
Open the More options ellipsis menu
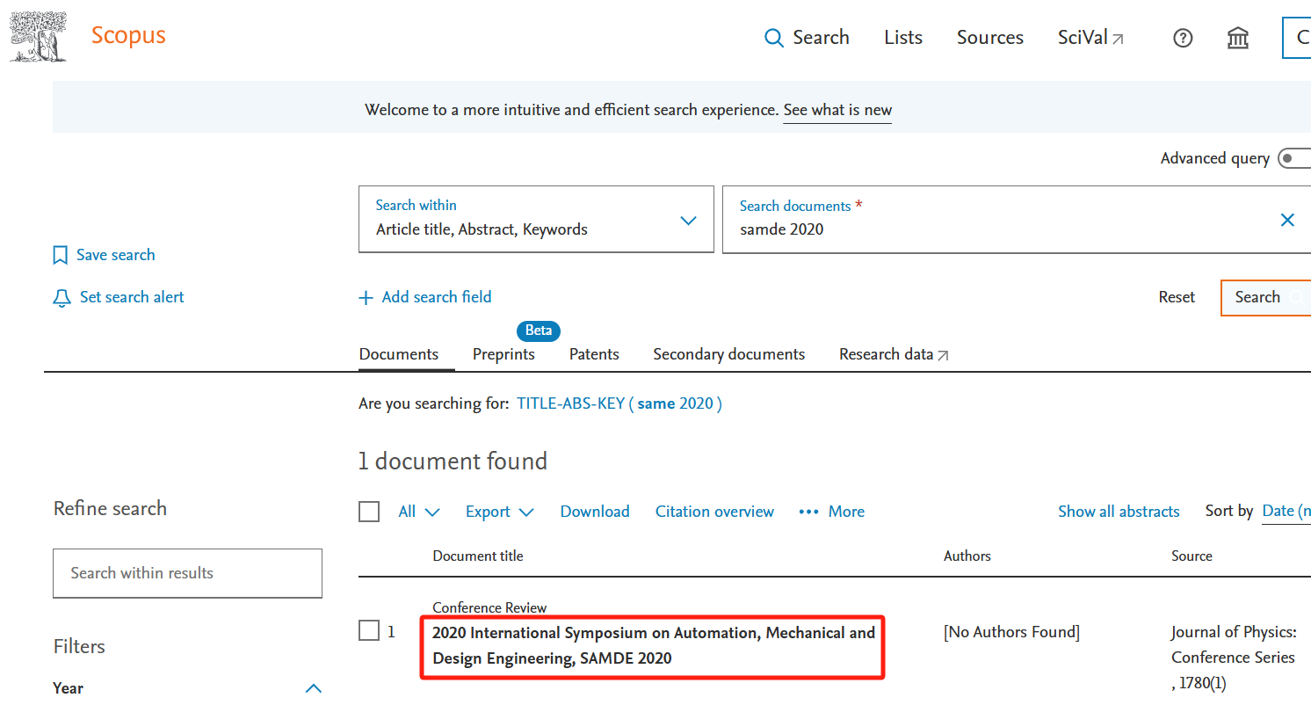(x=832, y=512)
